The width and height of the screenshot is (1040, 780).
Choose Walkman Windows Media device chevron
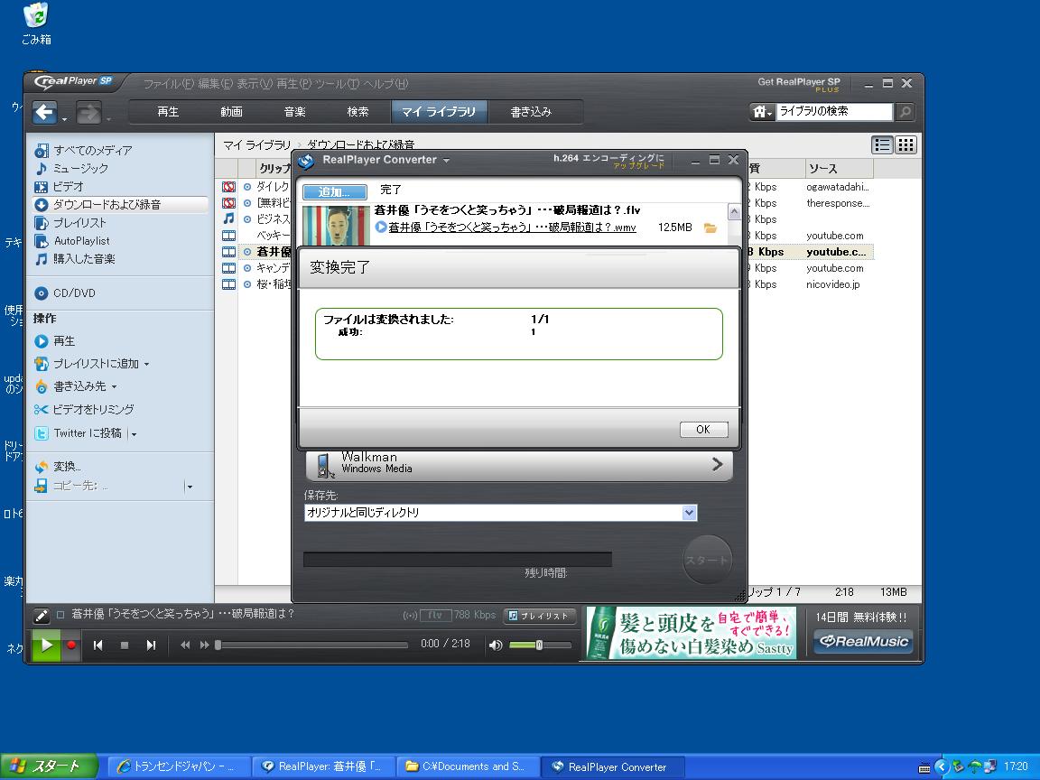[x=717, y=464]
